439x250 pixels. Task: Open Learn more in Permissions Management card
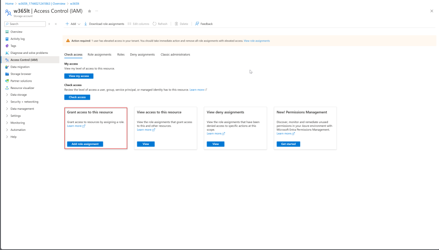[x=286, y=134]
